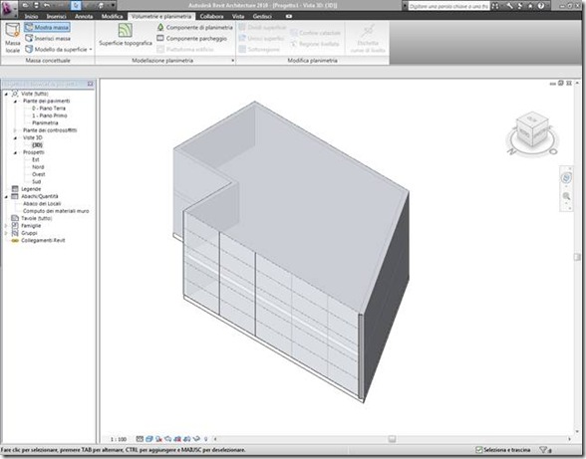Click the Massa locale tool icon

pyautogui.click(x=12, y=31)
